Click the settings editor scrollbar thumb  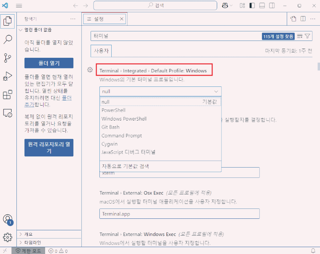pyautogui.click(x=318, y=67)
